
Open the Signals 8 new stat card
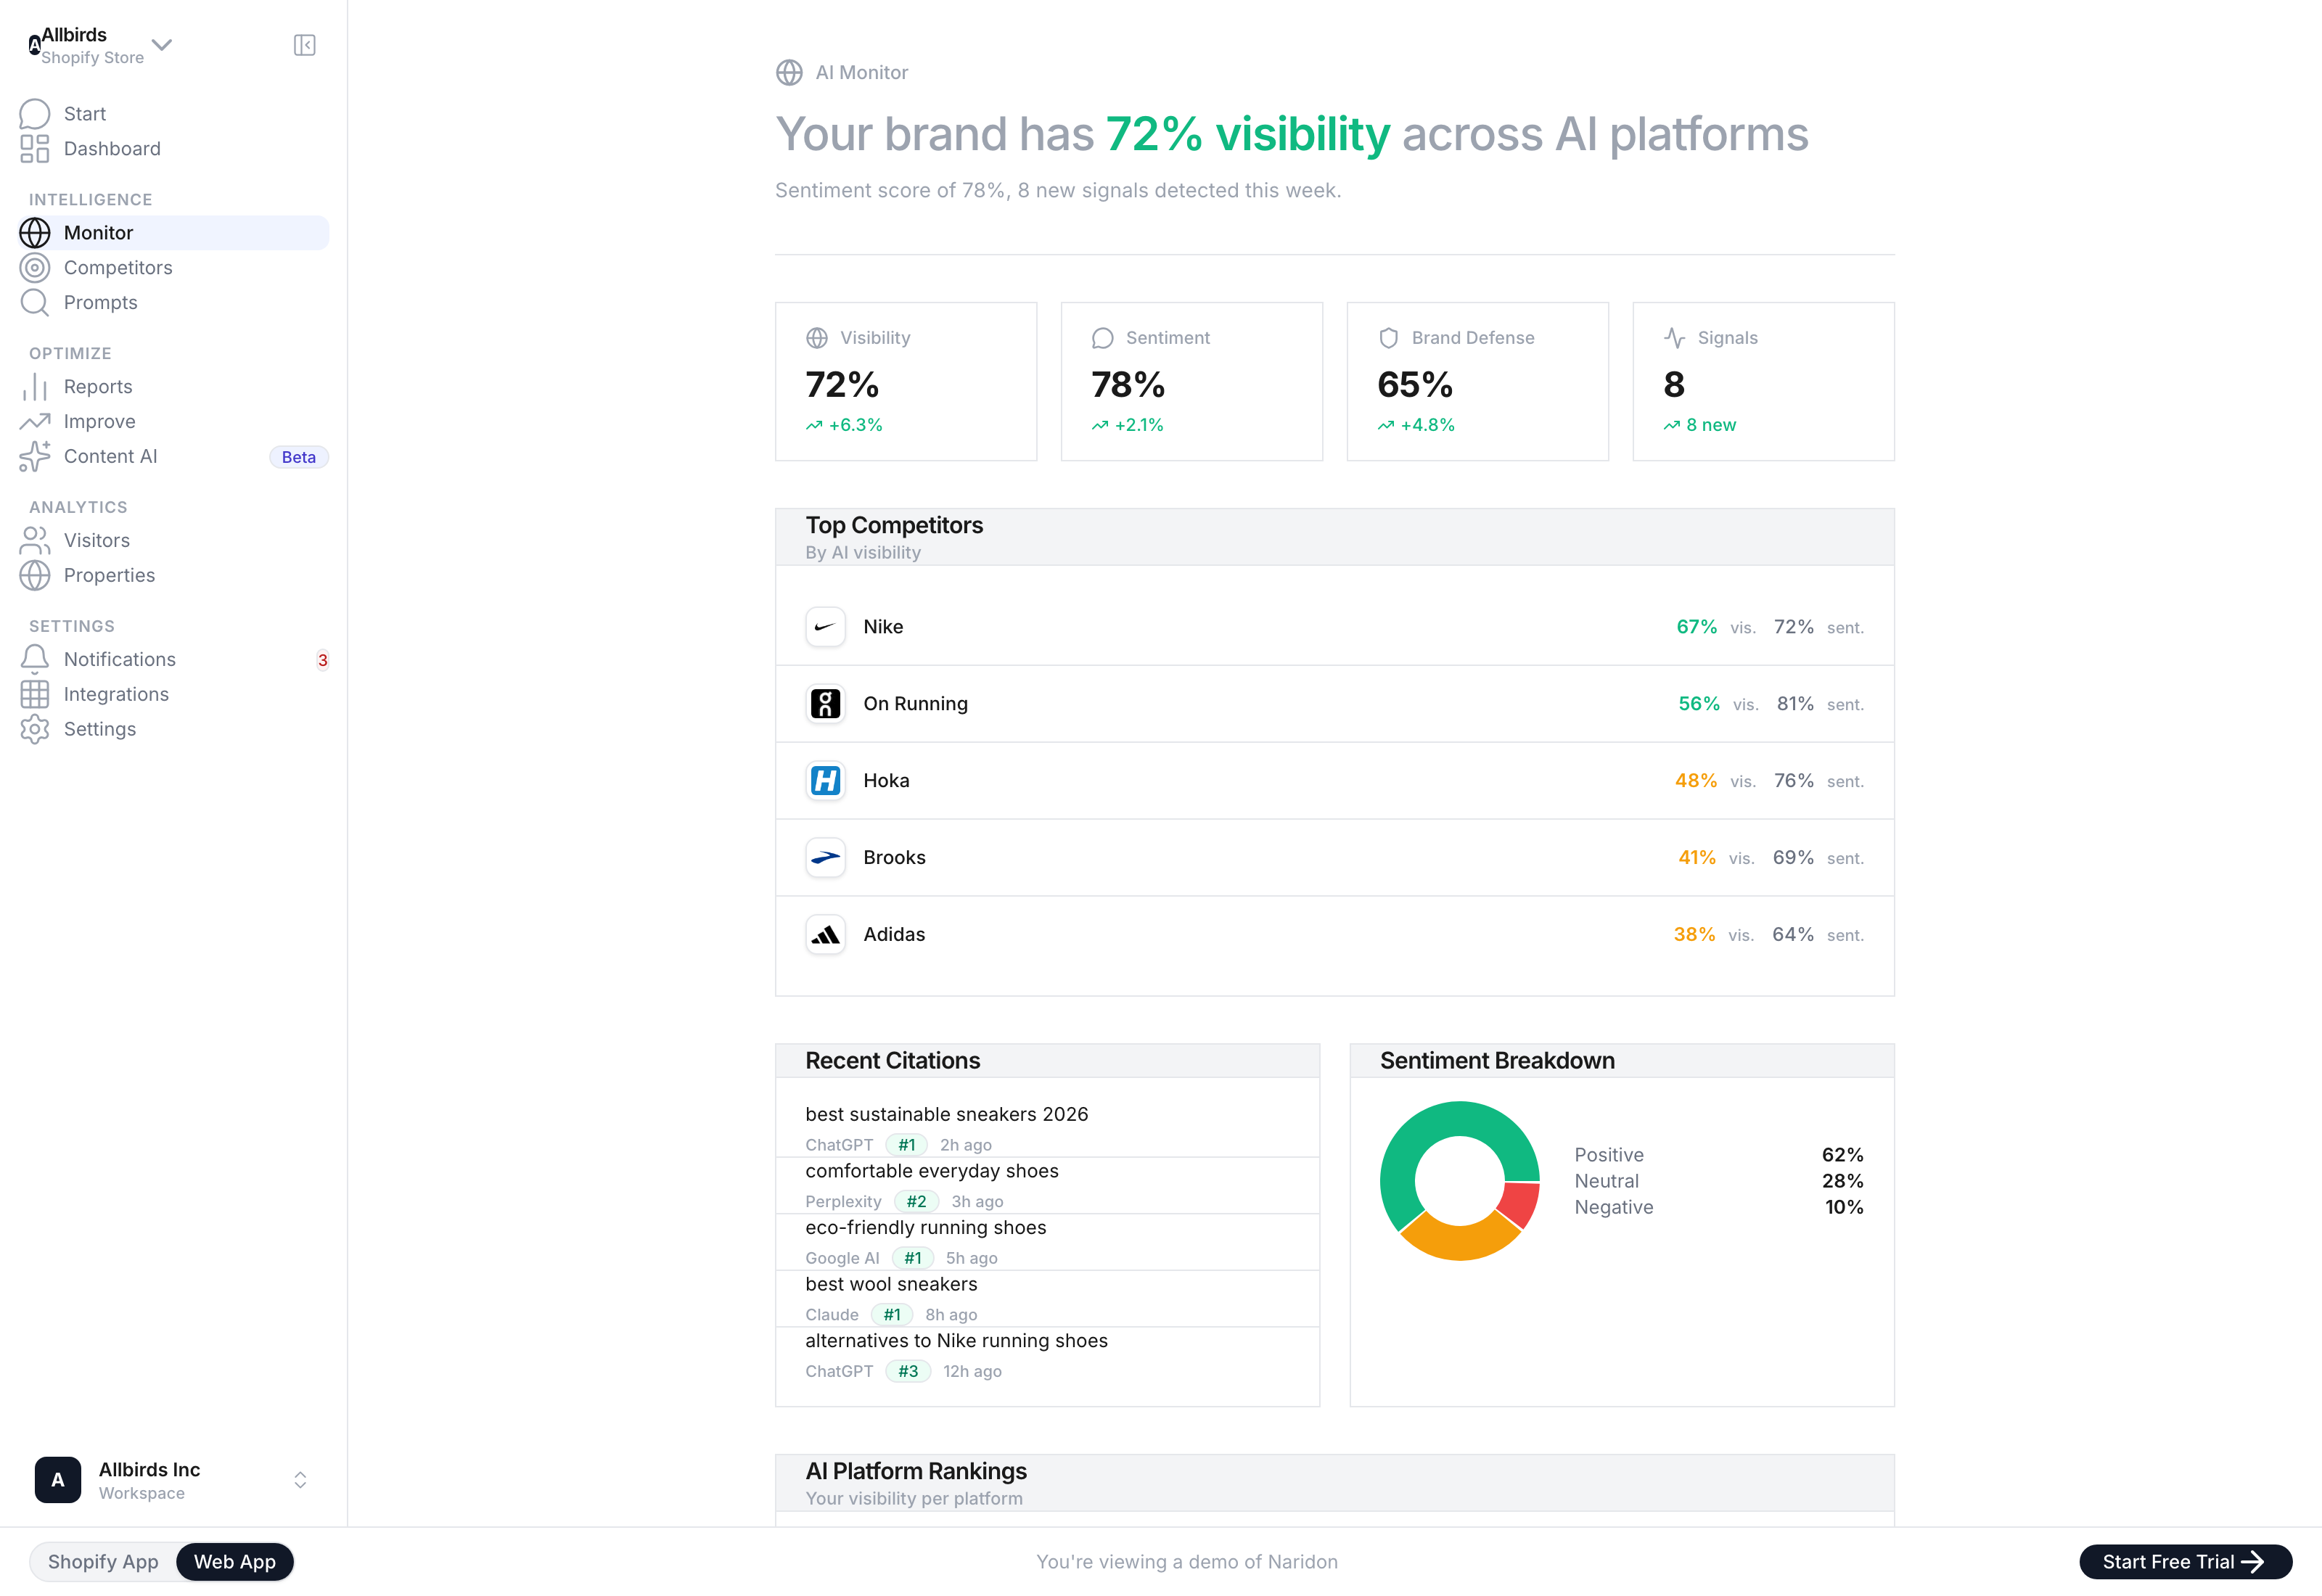1764,382
